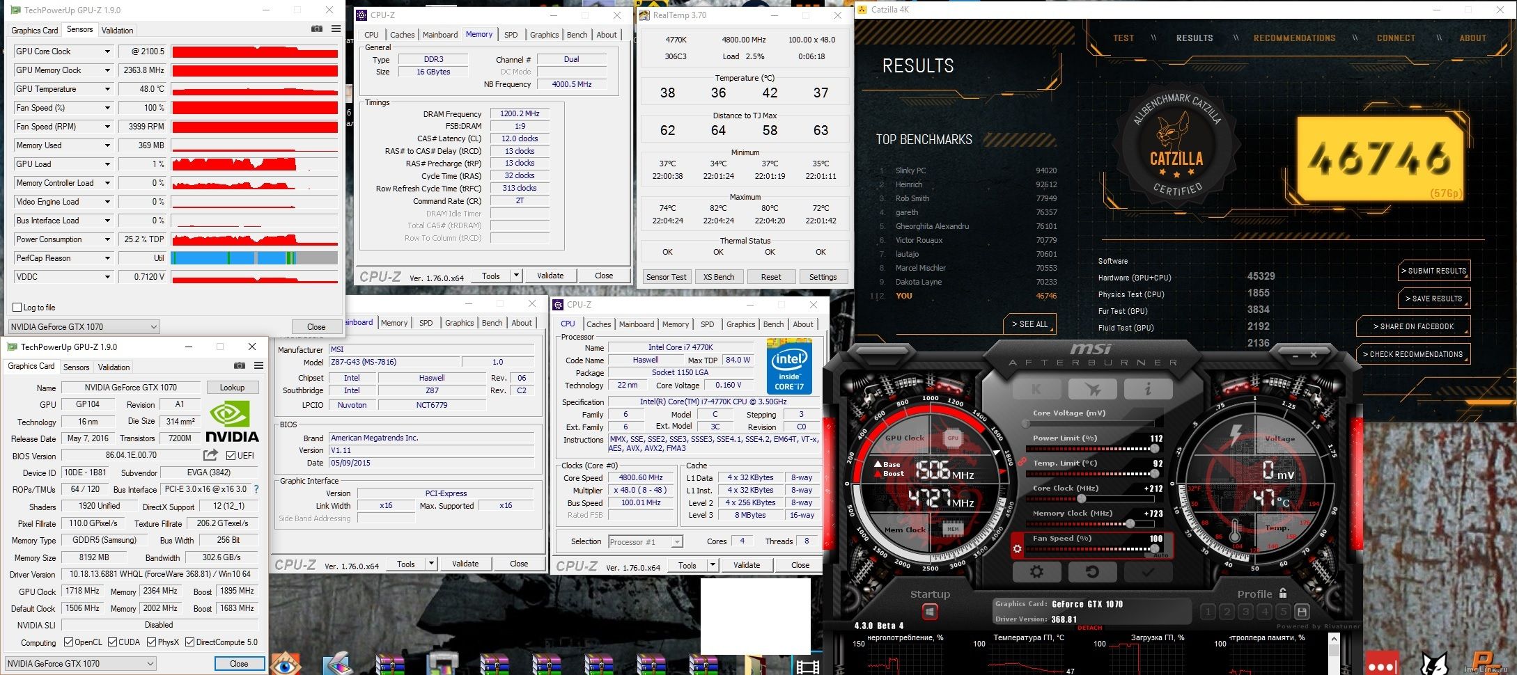Viewport: 1517px width, 675px height.
Task: Click the Sensor Test button in RealTemp
Action: pos(666,276)
